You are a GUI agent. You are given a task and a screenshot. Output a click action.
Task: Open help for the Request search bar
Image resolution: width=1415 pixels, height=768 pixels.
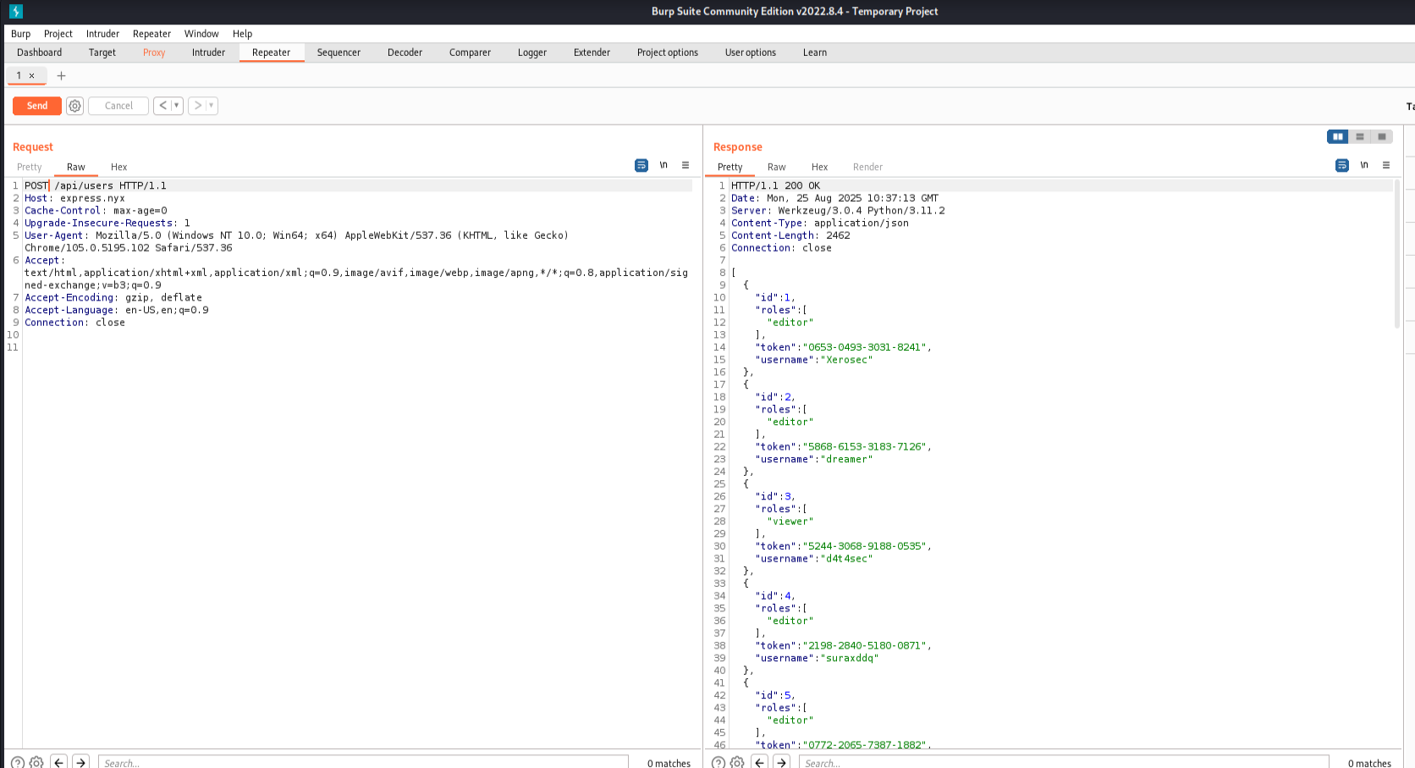[18, 762]
